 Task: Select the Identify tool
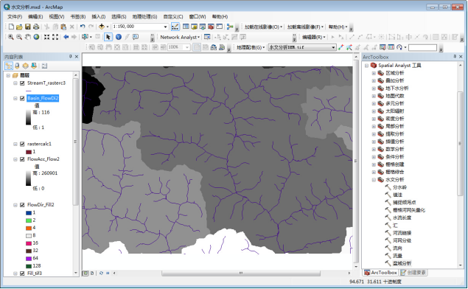pos(119,37)
